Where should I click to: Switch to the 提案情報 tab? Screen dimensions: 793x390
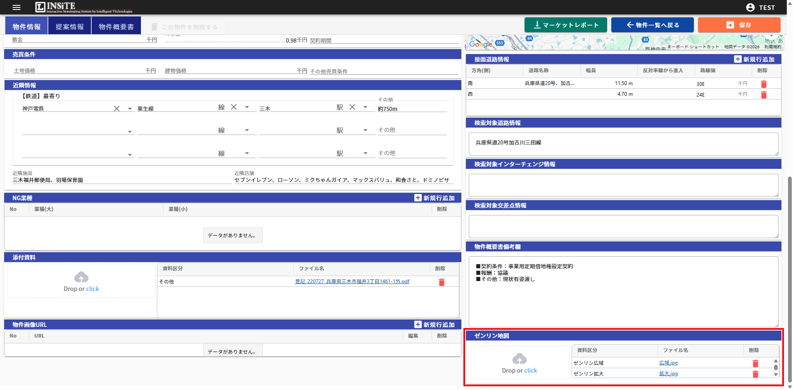pyautogui.click(x=70, y=26)
